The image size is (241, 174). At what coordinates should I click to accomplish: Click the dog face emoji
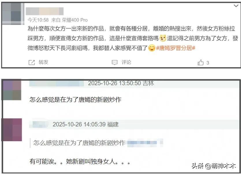click(x=163, y=38)
